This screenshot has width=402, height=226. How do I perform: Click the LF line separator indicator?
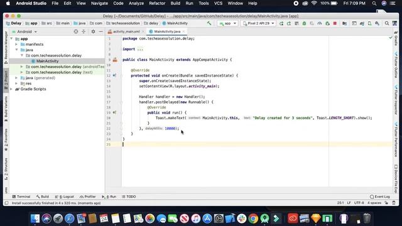click(349, 203)
